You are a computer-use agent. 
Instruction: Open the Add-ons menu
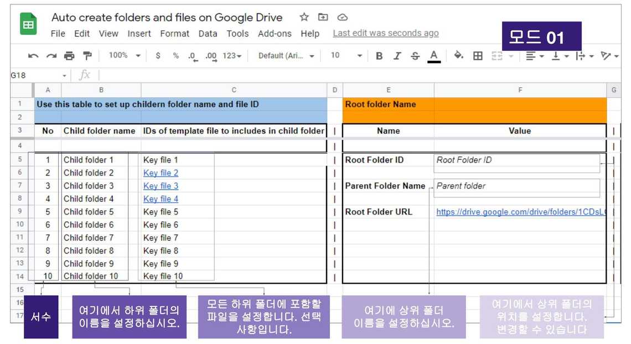275,34
